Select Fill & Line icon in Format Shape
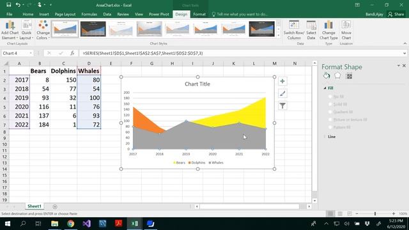 [327, 76]
